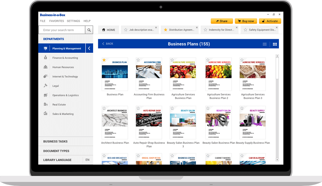Expand the Business Tasks section
Image resolution: width=322 pixels, height=186 pixels.
56,142
